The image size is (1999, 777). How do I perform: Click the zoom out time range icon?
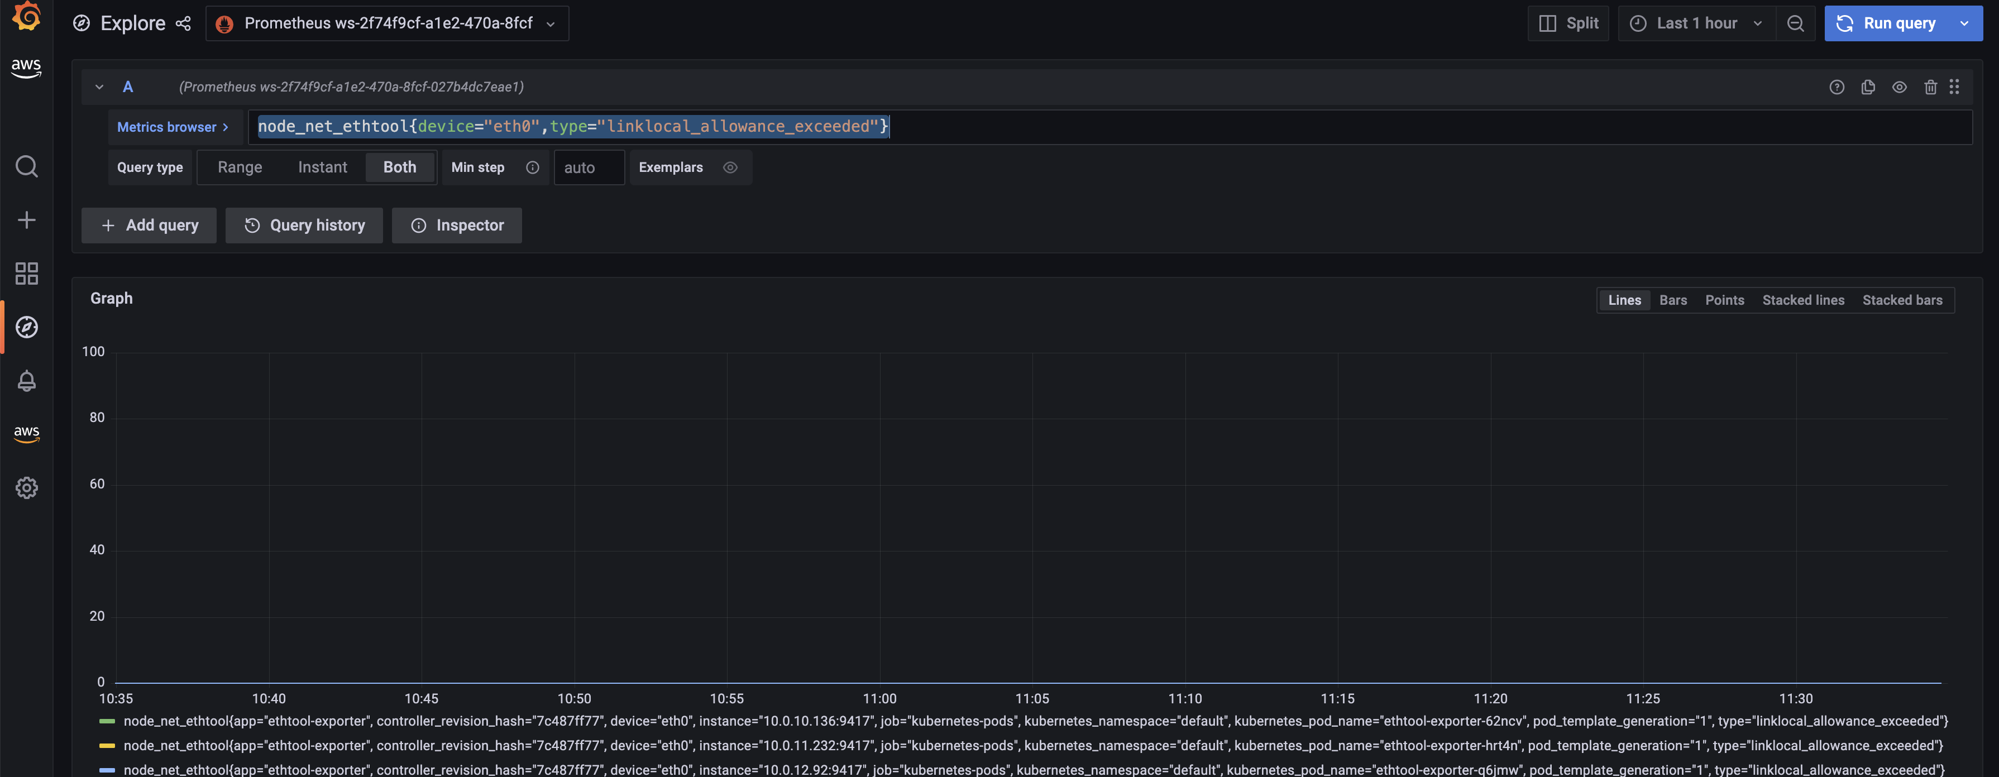1796,23
